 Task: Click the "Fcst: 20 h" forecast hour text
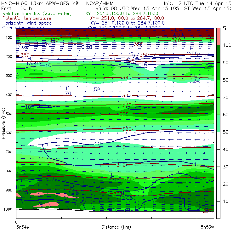pyautogui.click(x=16, y=8)
